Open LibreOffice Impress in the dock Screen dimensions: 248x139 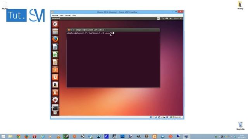tap(55, 62)
